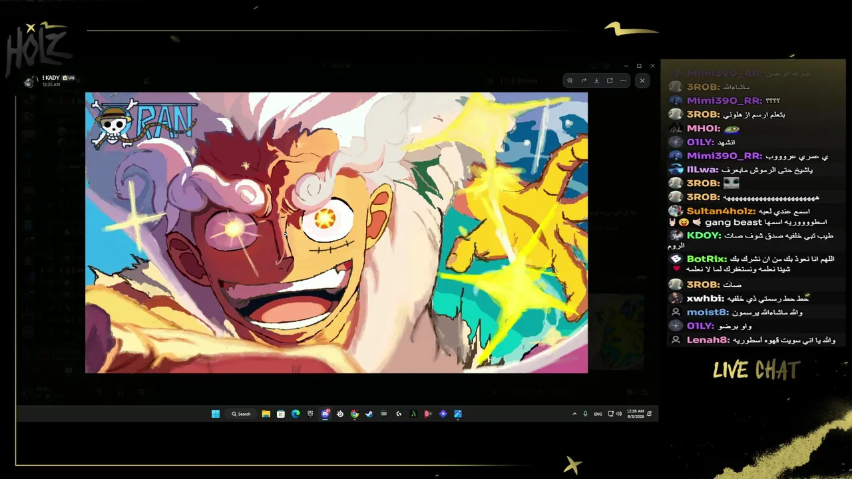Viewport: 852px width, 479px height.
Task: Click the IlLwa avatar in live chat
Action: [676, 170]
